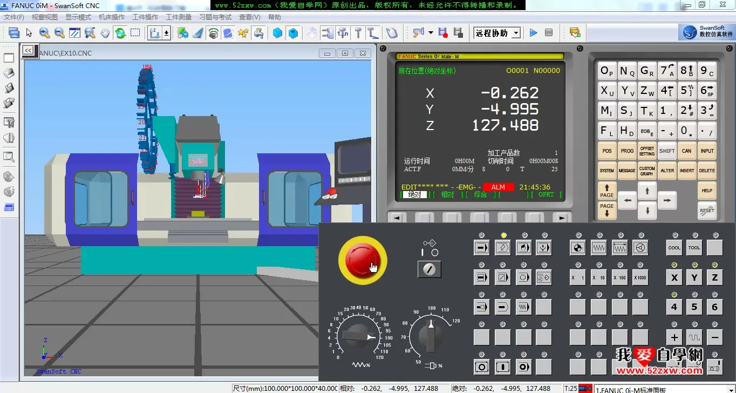Collapse the side panel with << button

click(x=28, y=50)
